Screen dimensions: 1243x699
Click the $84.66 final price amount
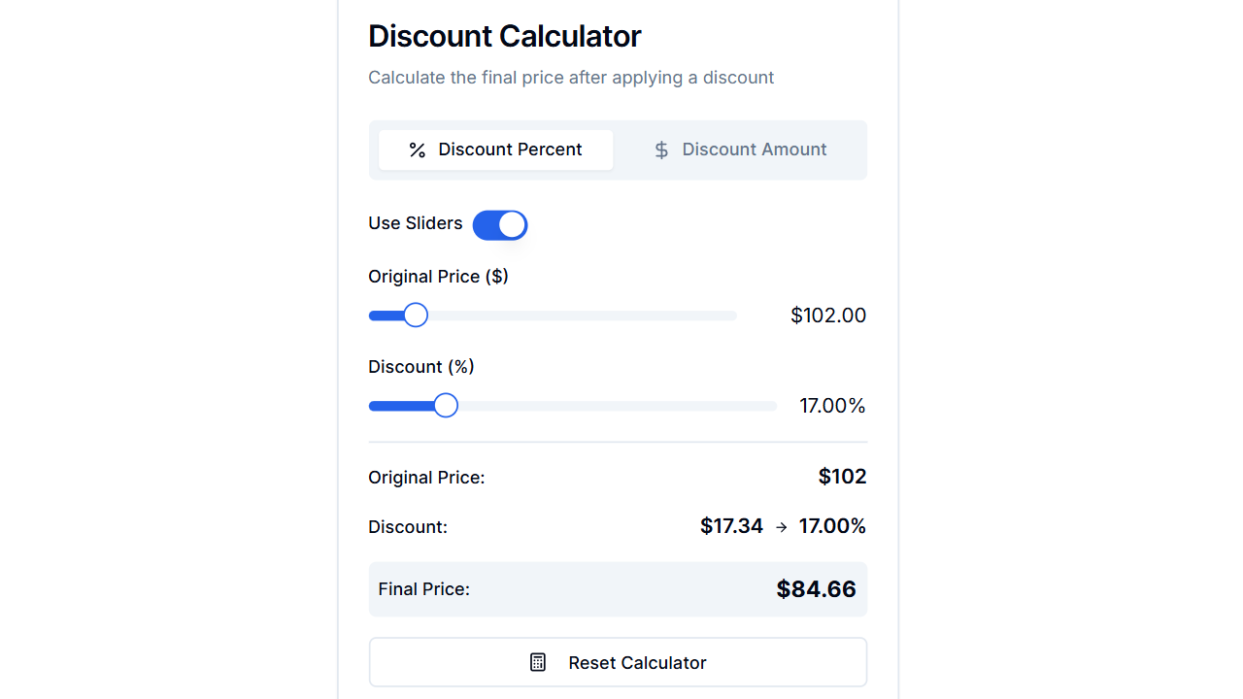pyautogui.click(x=816, y=588)
